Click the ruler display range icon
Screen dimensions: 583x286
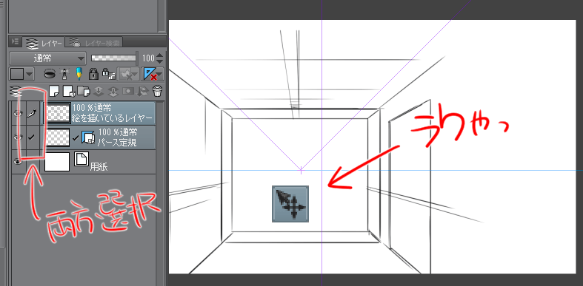click(150, 74)
